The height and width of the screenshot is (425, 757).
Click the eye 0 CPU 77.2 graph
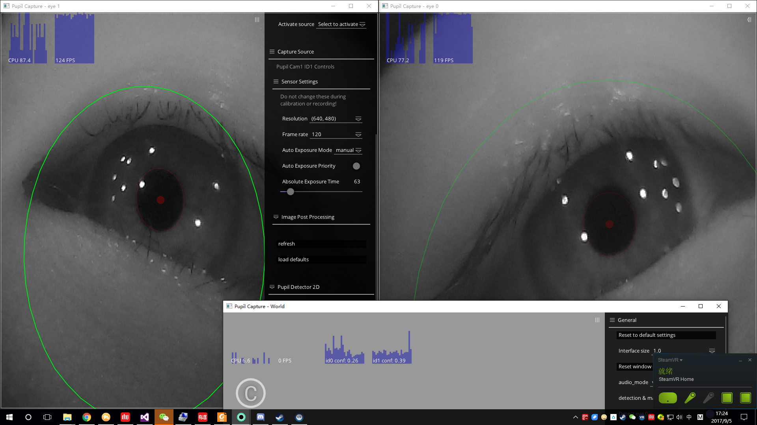(x=406, y=38)
